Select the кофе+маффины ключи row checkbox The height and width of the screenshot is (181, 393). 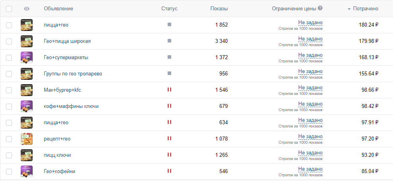tap(9, 106)
